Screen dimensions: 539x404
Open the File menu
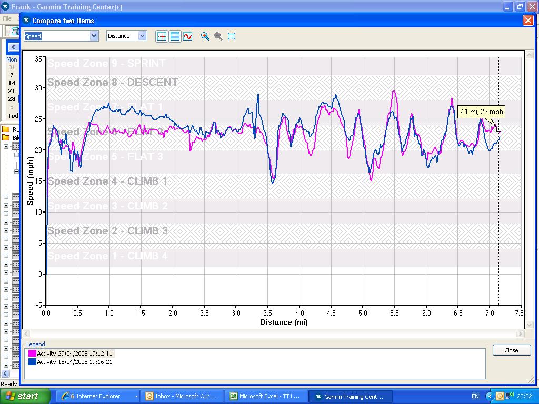click(7, 18)
